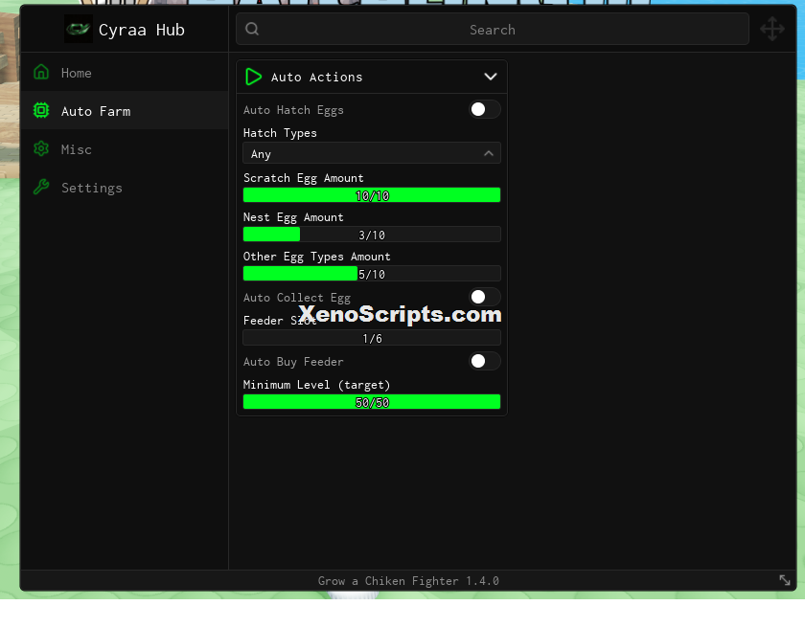This screenshot has height=628, width=805.
Task: Click the Auto Farm chip icon
Action: (41, 110)
